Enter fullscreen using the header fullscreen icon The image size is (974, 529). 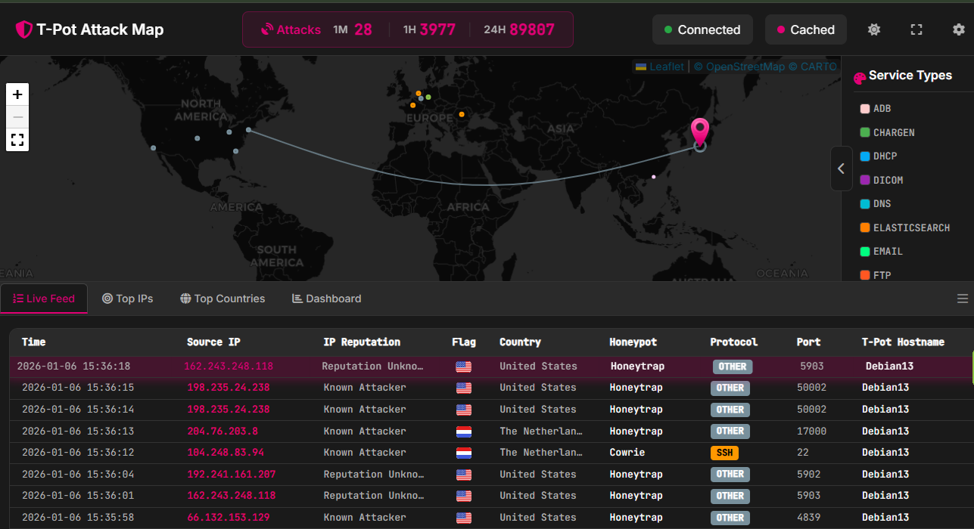916,29
